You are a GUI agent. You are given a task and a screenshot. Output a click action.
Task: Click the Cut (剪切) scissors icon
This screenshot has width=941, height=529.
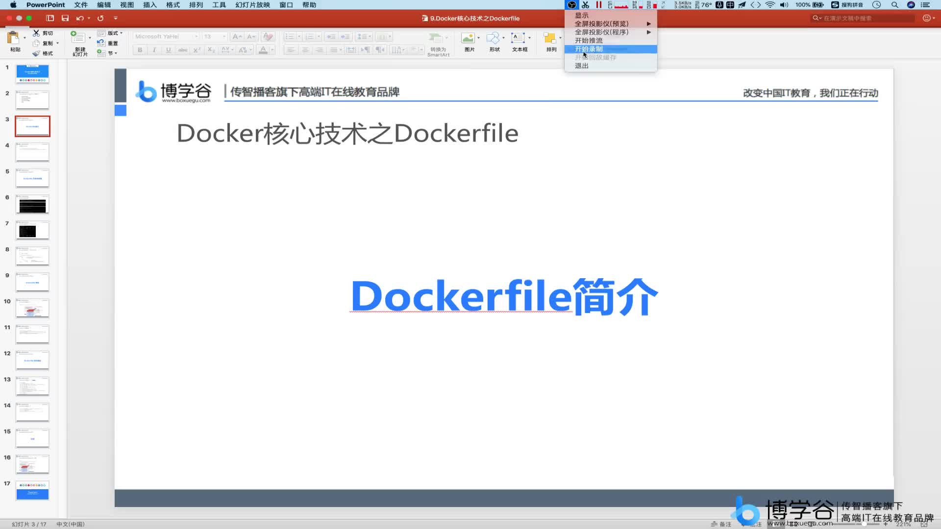pyautogui.click(x=36, y=33)
